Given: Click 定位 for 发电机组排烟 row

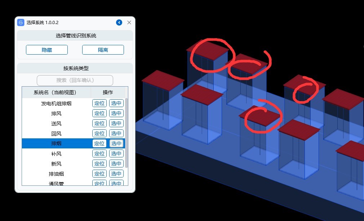Looking at the screenshot, I should click(99, 103).
